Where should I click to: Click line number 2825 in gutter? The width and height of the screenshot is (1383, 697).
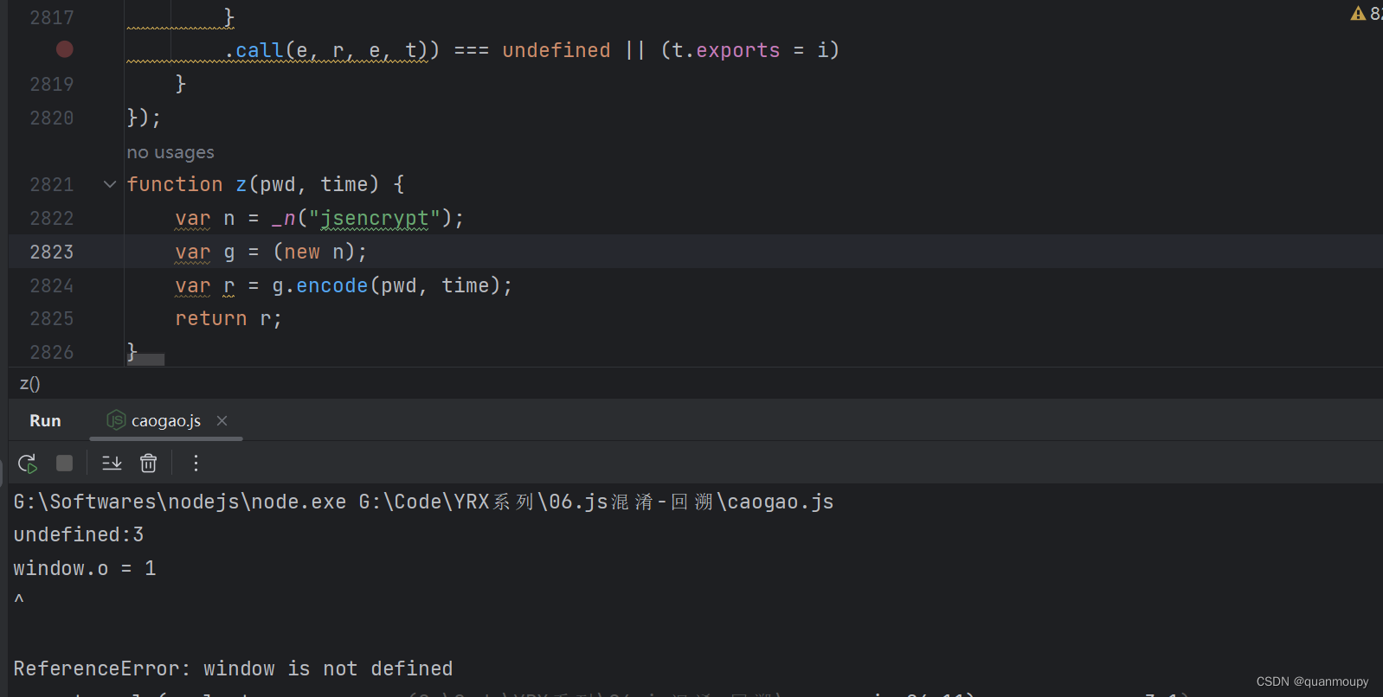tap(52, 318)
